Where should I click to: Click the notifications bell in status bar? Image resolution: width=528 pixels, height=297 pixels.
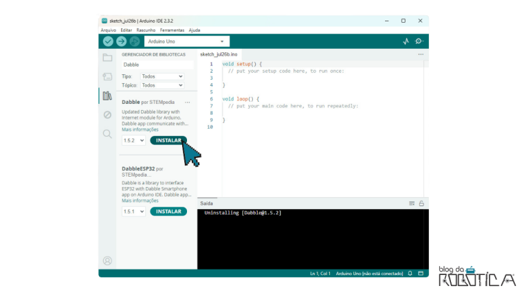coord(410,274)
